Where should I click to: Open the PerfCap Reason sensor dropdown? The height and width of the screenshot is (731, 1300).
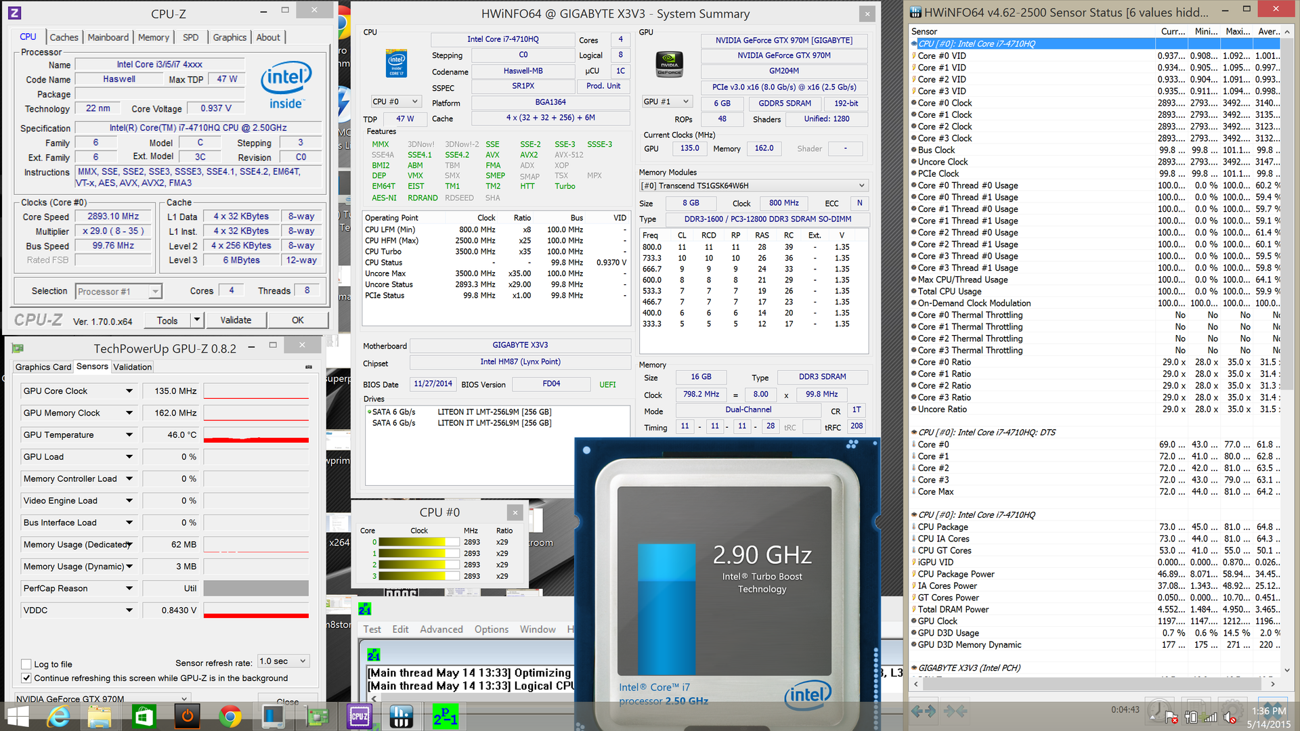coord(129,589)
